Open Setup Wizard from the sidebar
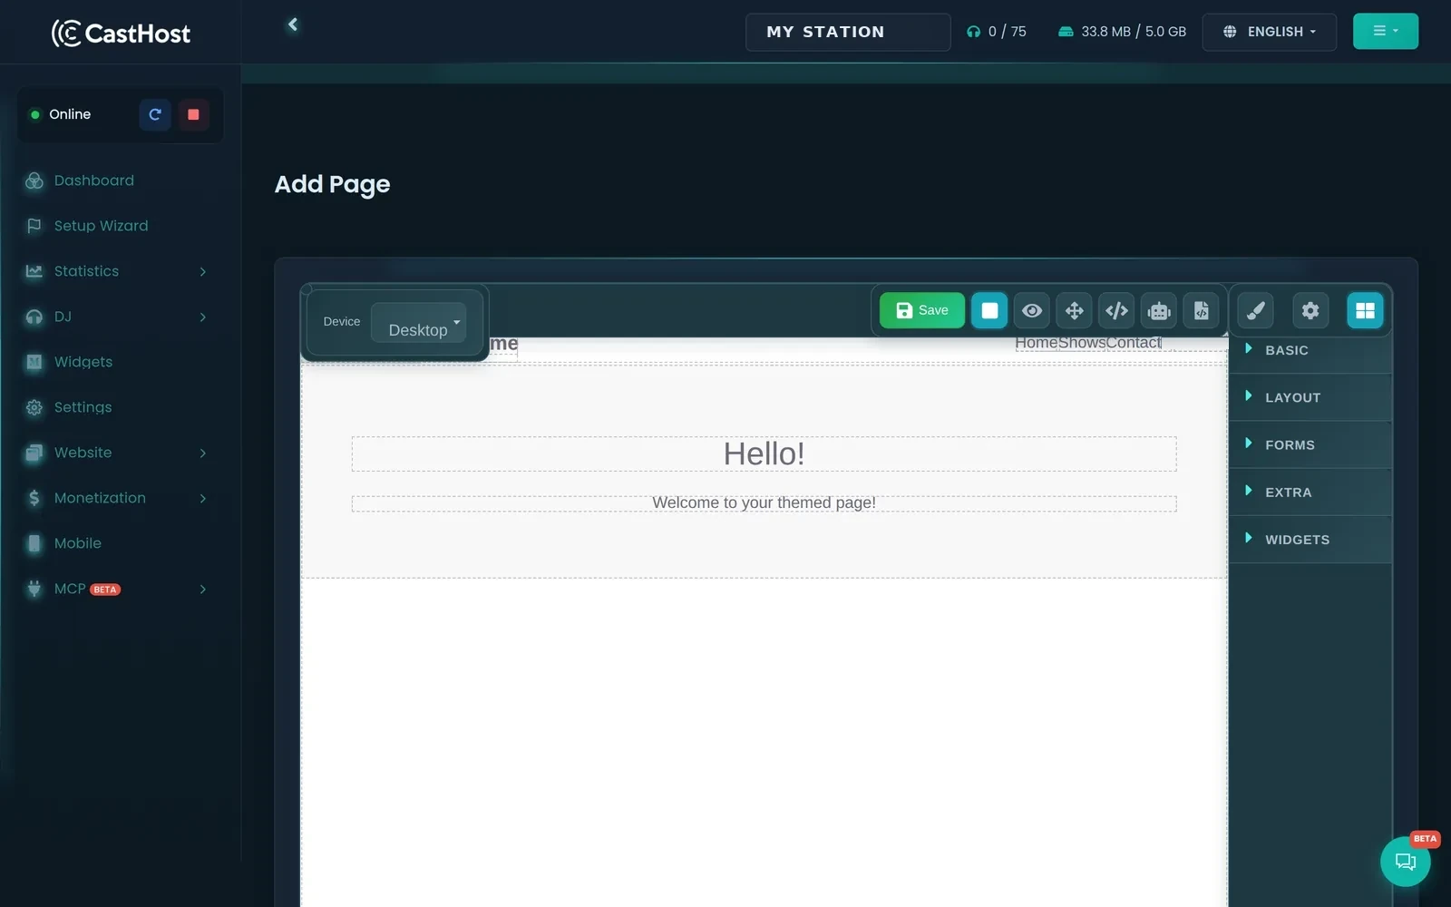Image resolution: width=1451 pixels, height=907 pixels. (x=121, y=226)
